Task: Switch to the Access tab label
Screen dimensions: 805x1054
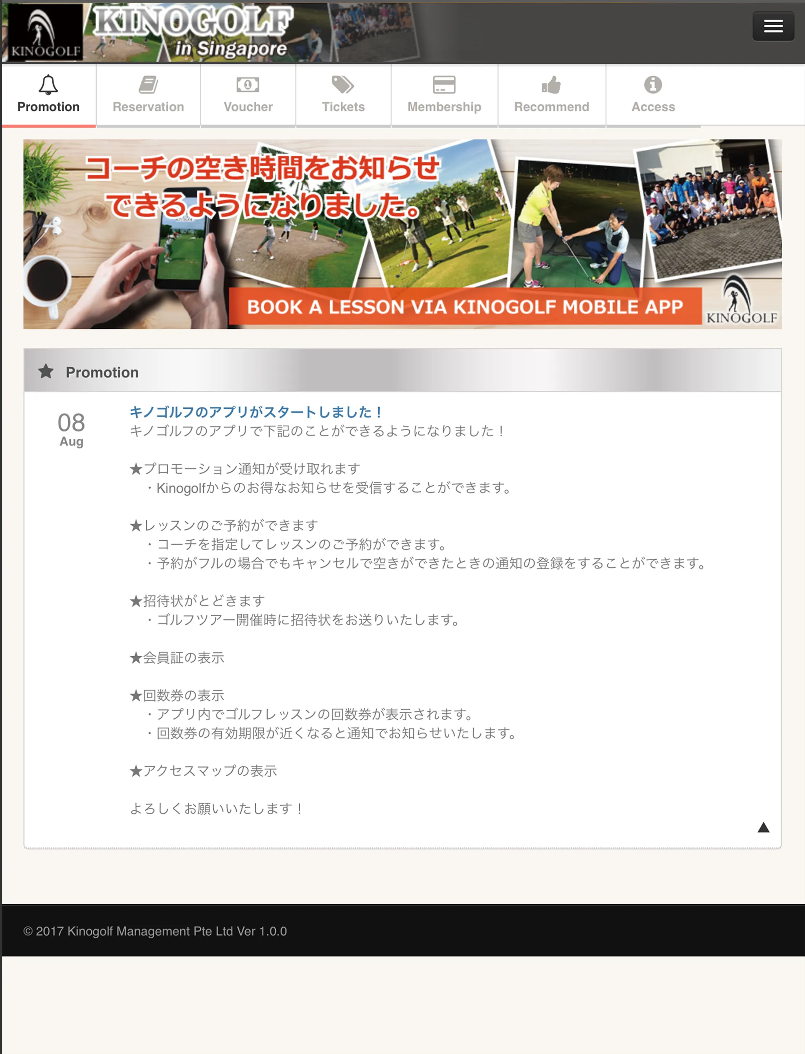Action: click(x=653, y=107)
